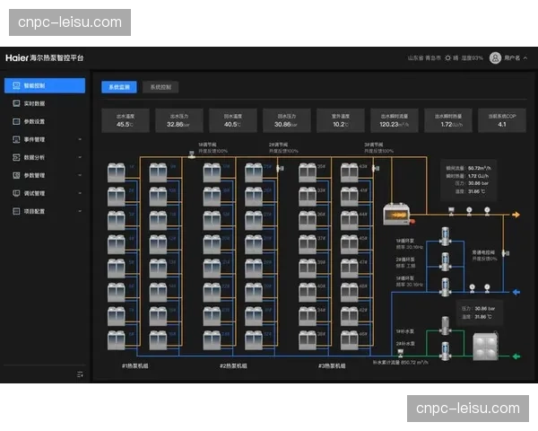Click the 当前系统COP value card

(x=502, y=120)
